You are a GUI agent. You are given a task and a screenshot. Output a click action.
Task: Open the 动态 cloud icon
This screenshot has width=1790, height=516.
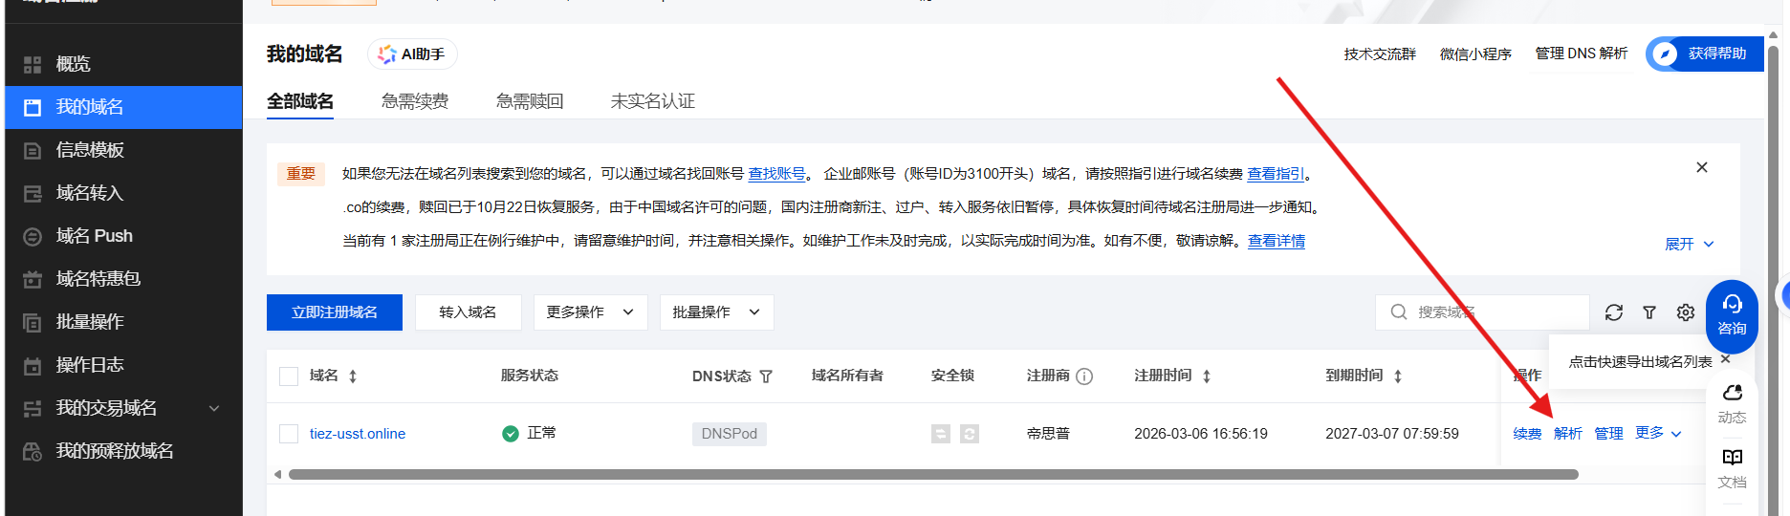pos(1732,393)
